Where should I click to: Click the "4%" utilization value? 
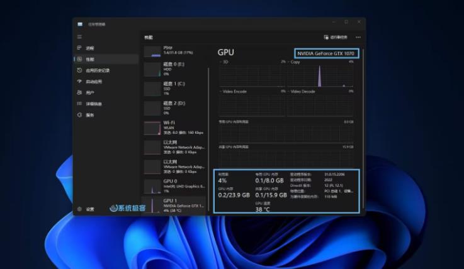pos(222,180)
